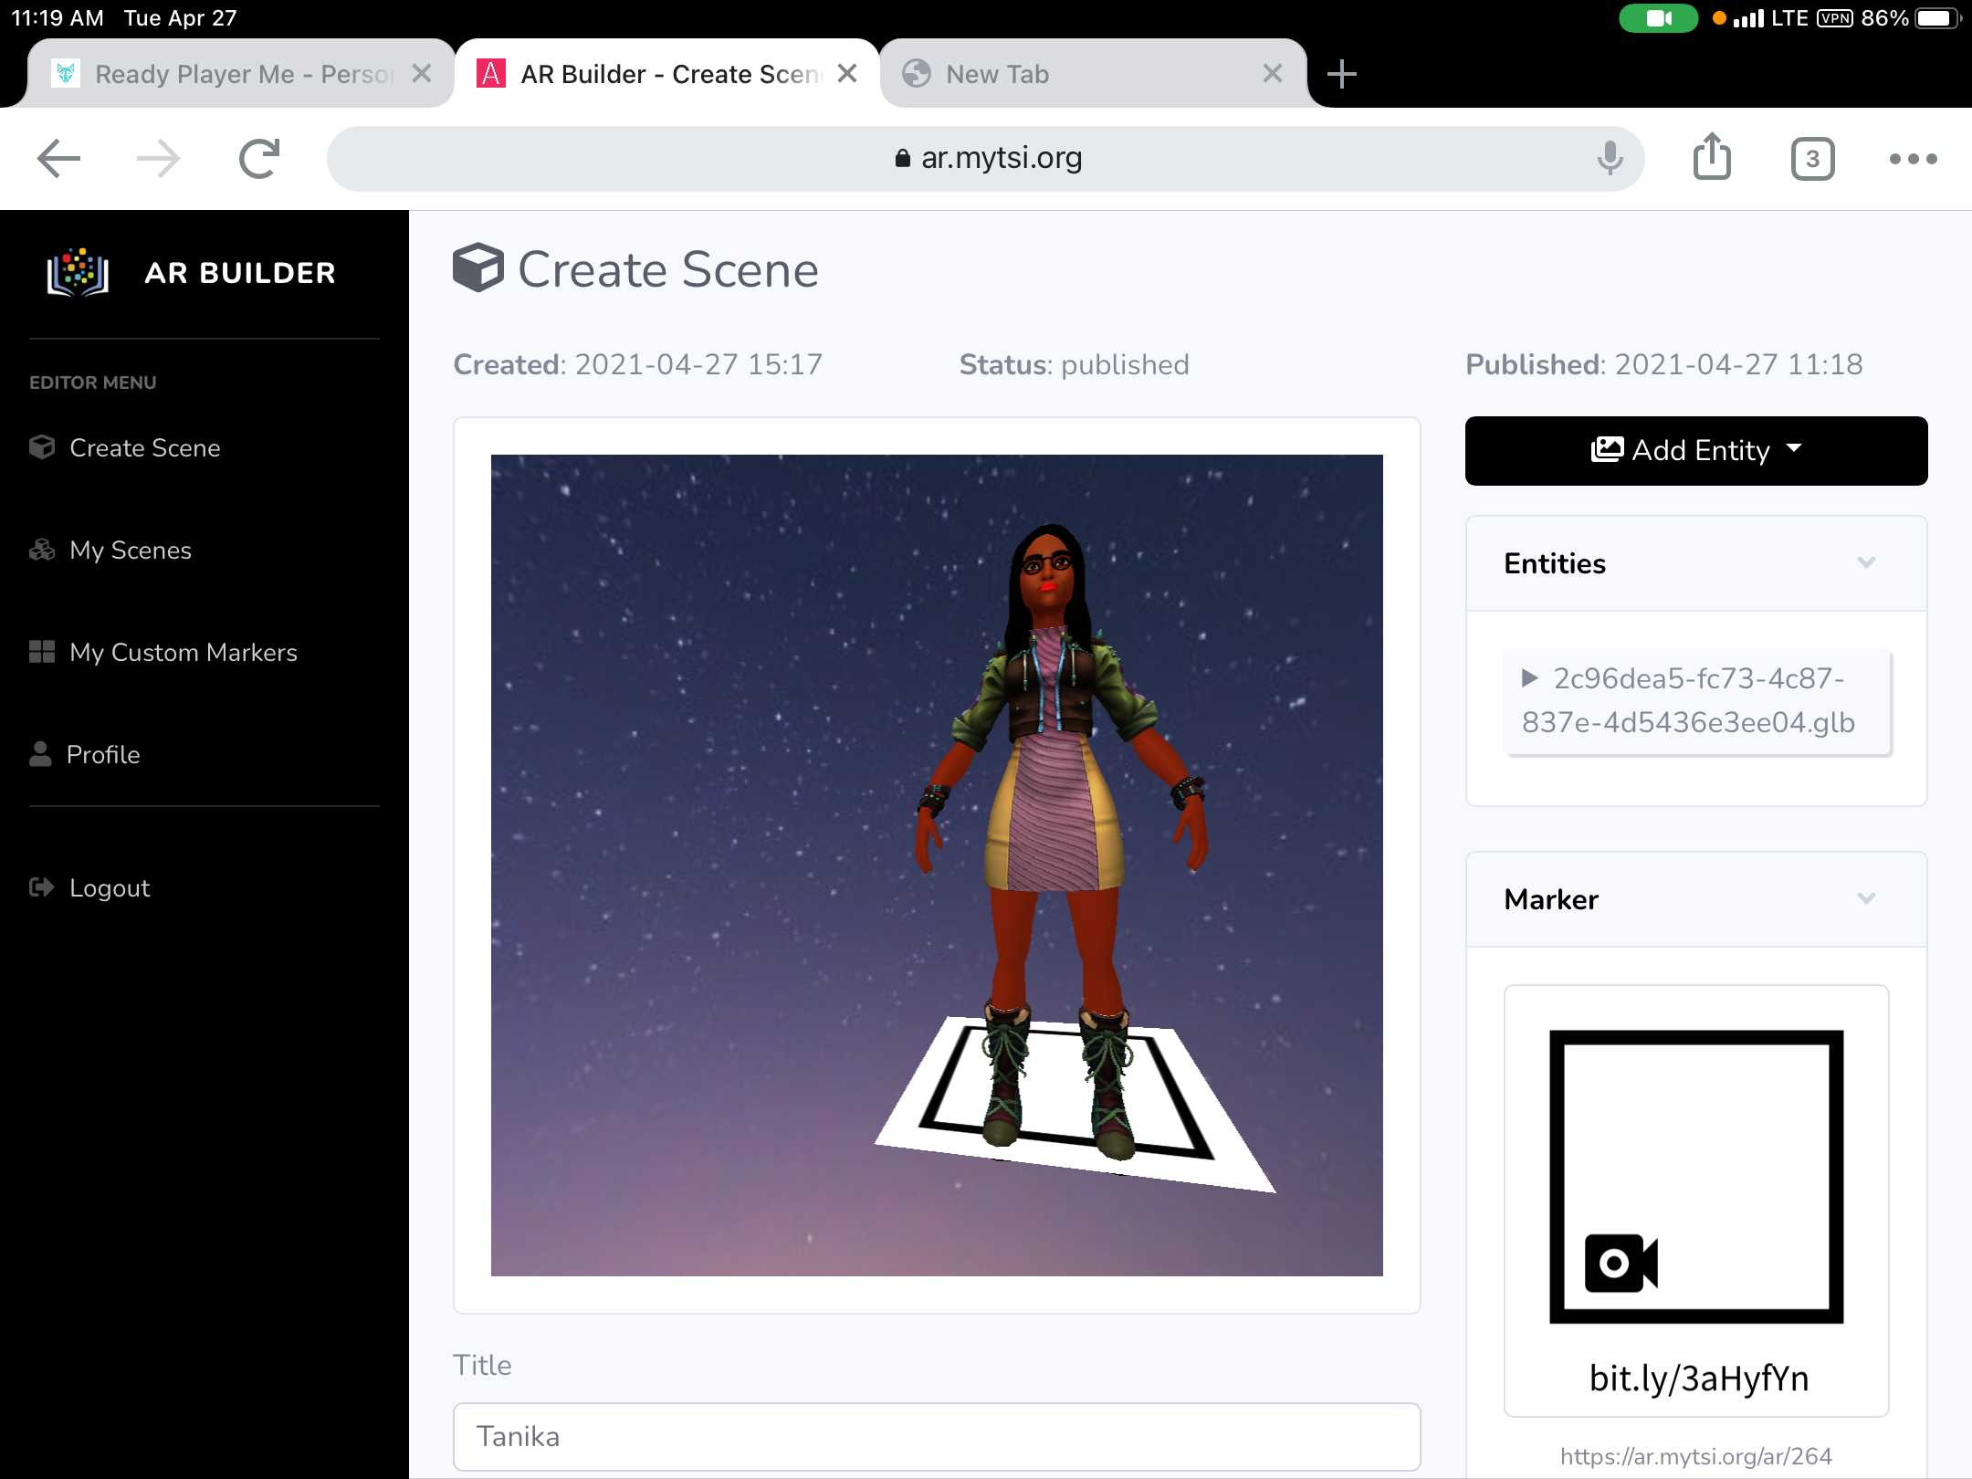The width and height of the screenshot is (1972, 1479).
Task: Open a new browser tab with plus
Action: pyautogui.click(x=1341, y=74)
